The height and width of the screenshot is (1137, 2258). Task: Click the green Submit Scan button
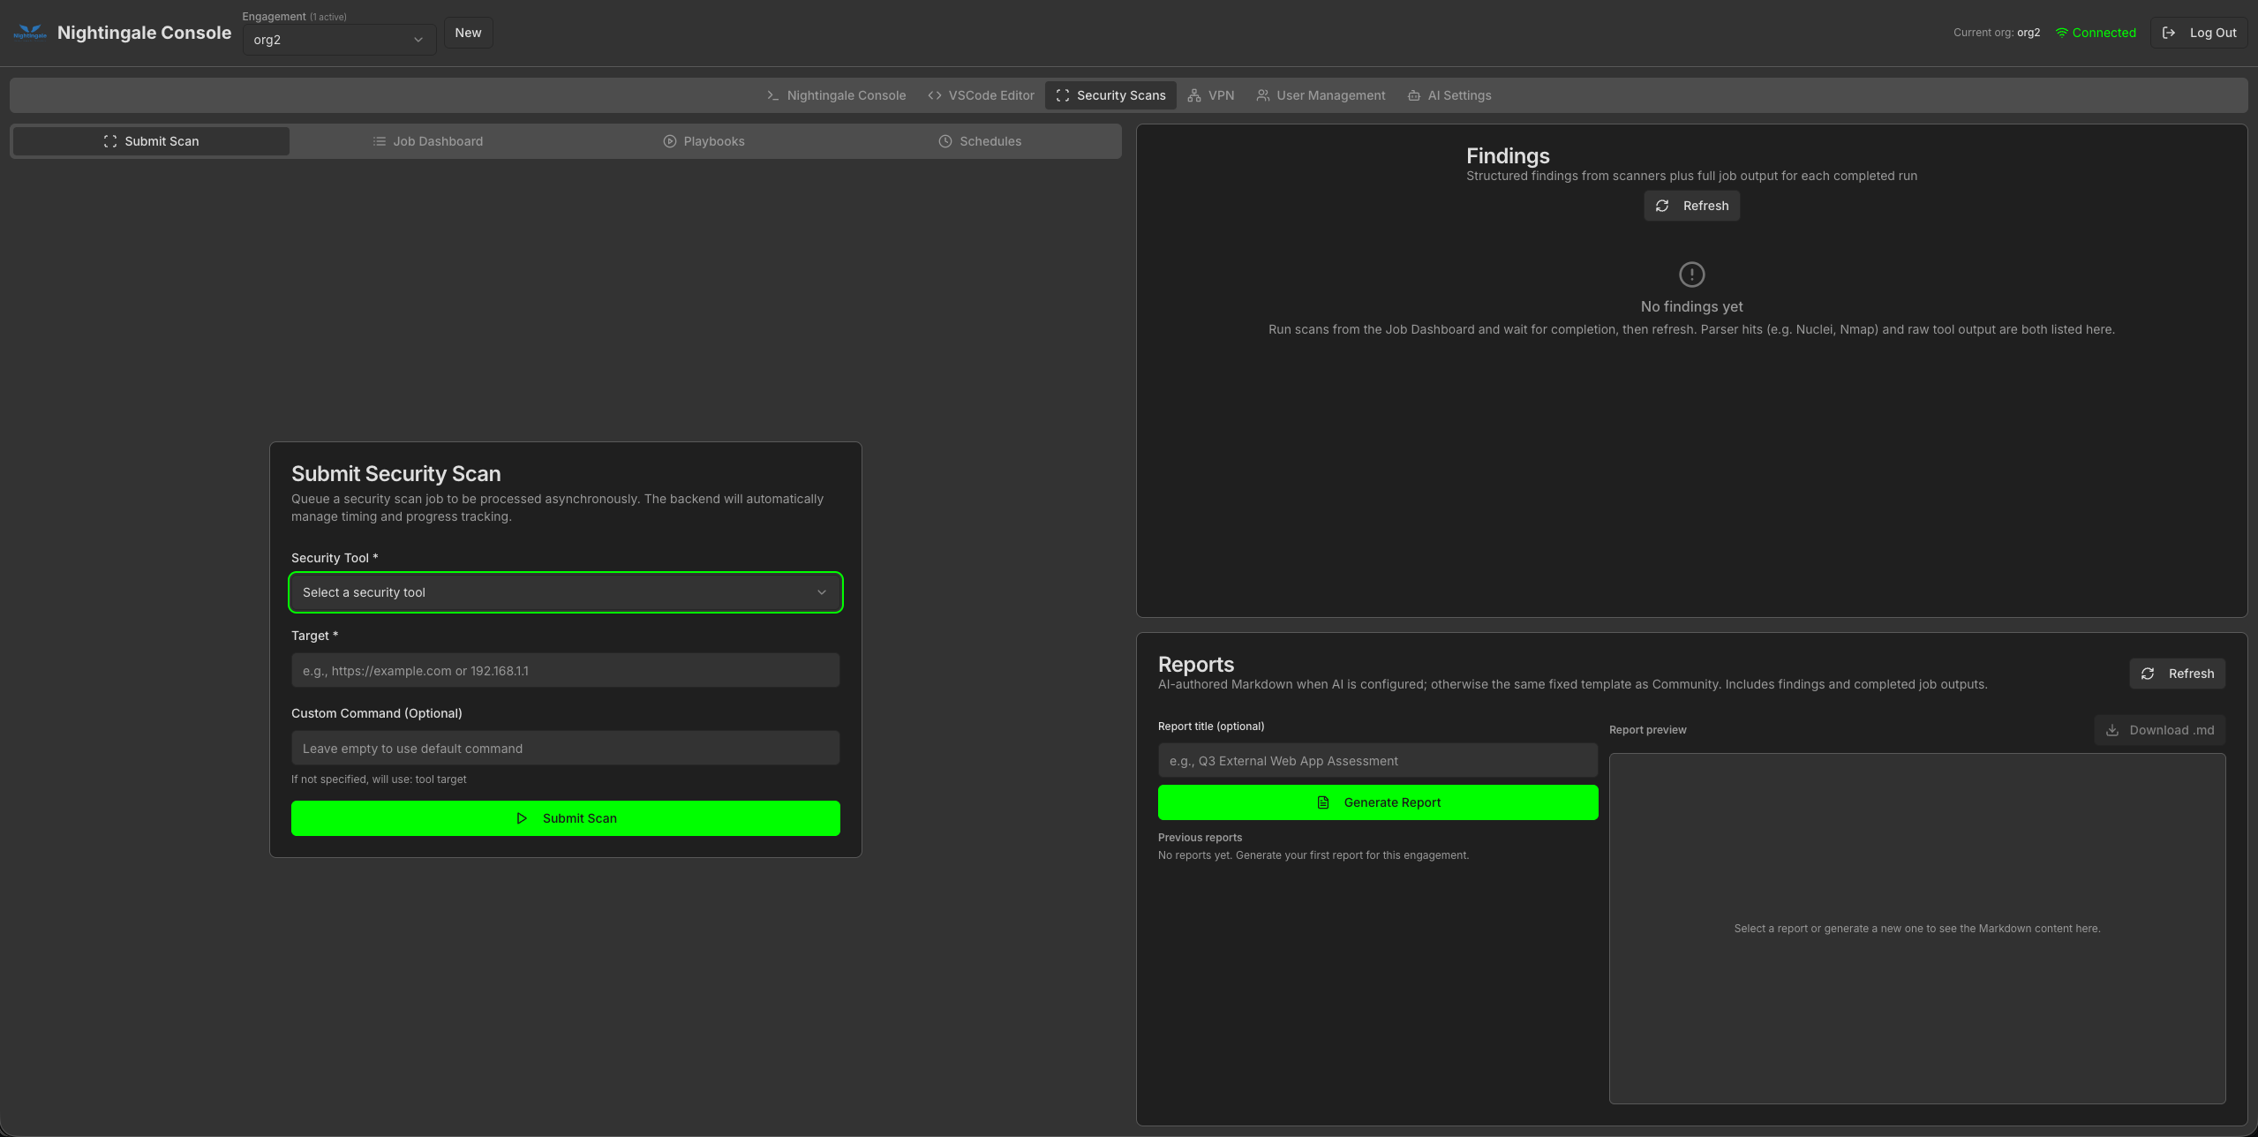tap(565, 818)
